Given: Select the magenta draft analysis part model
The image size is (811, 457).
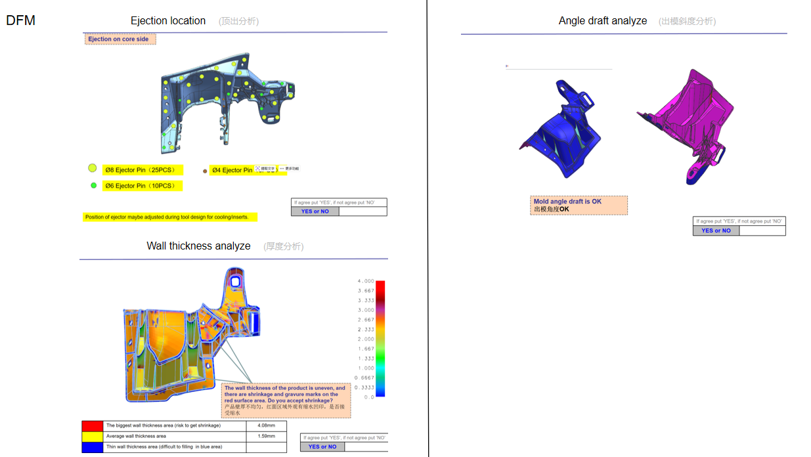Looking at the screenshot, I should pyautogui.click(x=687, y=125).
